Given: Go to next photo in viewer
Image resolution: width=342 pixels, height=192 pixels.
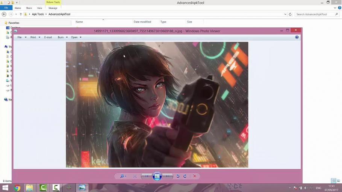Looking at the screenshot, I should [x=168, y=176].
